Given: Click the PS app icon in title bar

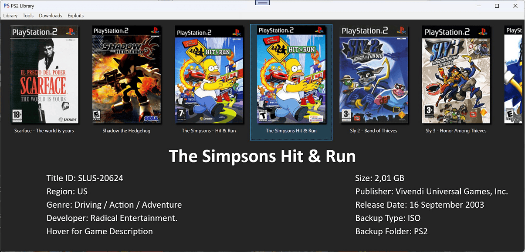Looking at the screenshot, I should [7, 6].
